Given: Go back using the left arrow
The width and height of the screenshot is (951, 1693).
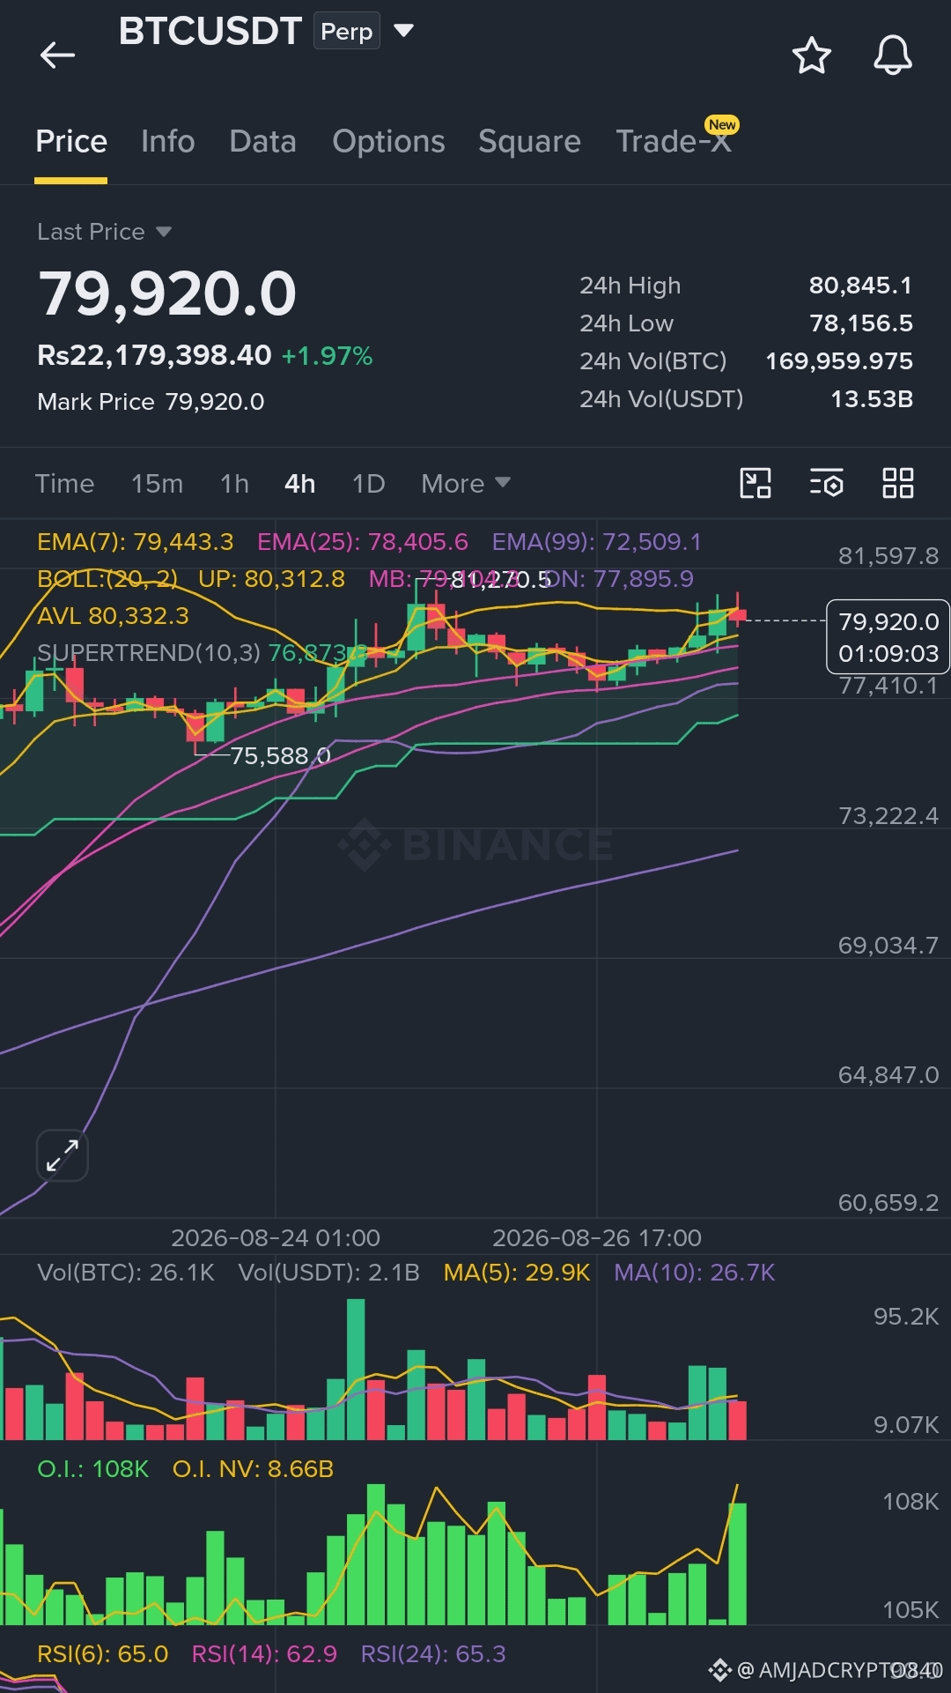Looking at the screenshot, I should (58, 55).
